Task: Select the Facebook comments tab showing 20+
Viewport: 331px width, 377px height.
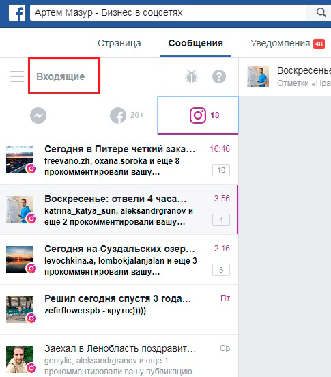Action: (126, 115)
